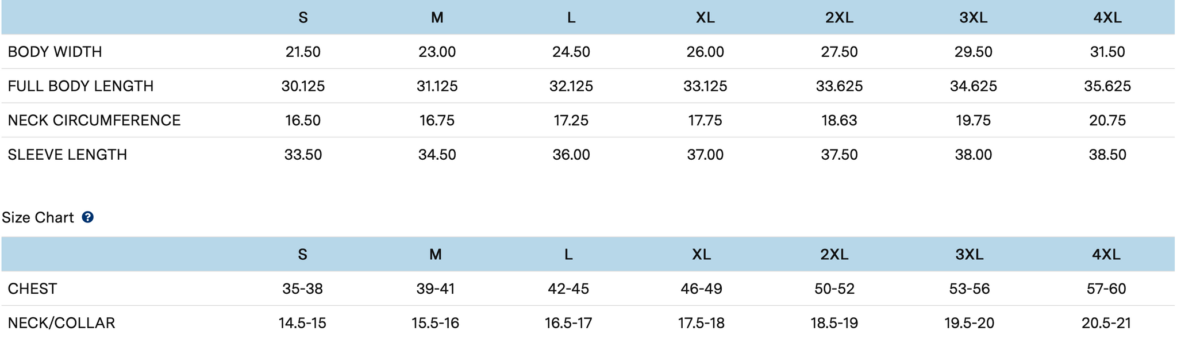Select the 21.50 body width value
Viewport: 1177px width, 342px height.
pyautogui.click(x=303, y=52)
